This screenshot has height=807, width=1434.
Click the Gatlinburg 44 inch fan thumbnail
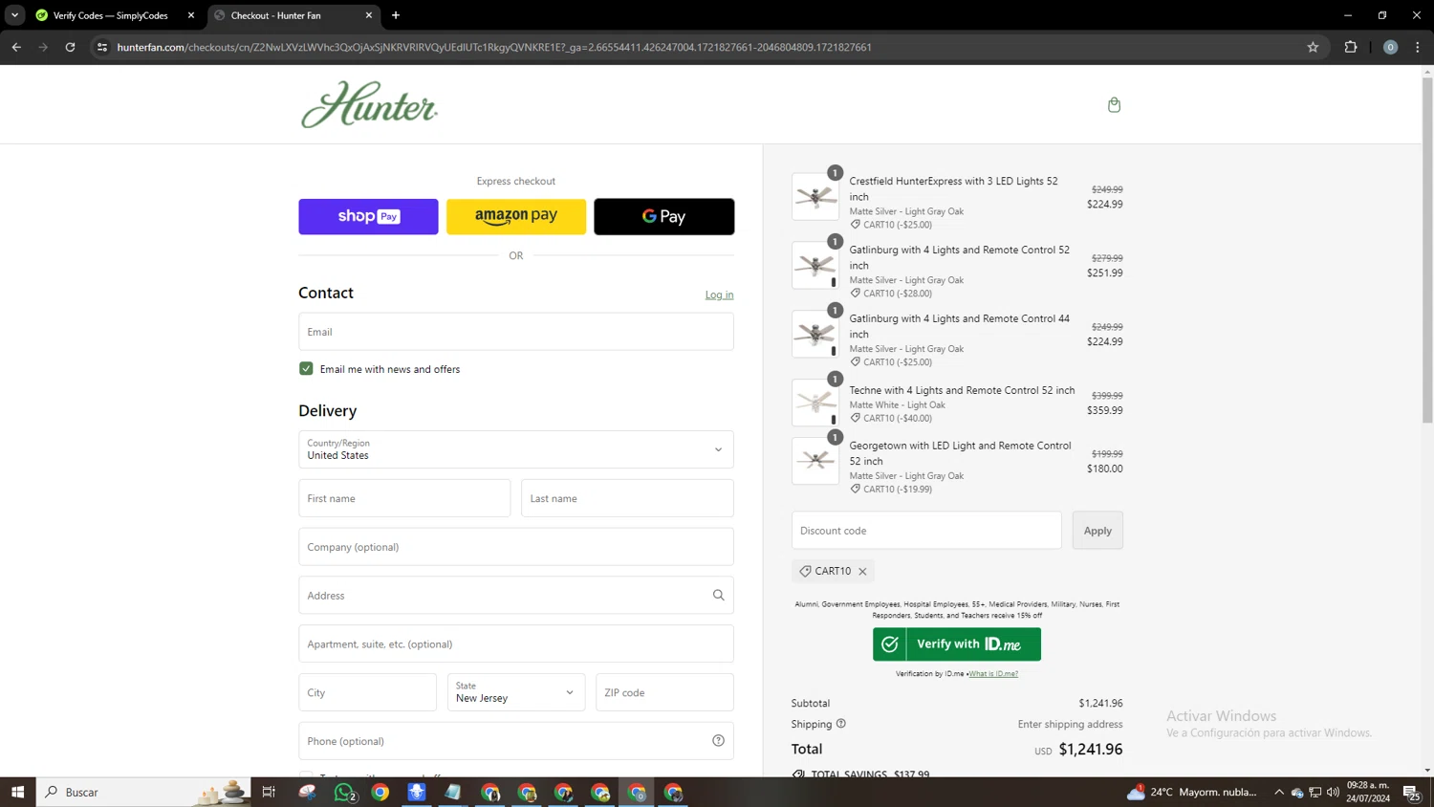(815, 335)
